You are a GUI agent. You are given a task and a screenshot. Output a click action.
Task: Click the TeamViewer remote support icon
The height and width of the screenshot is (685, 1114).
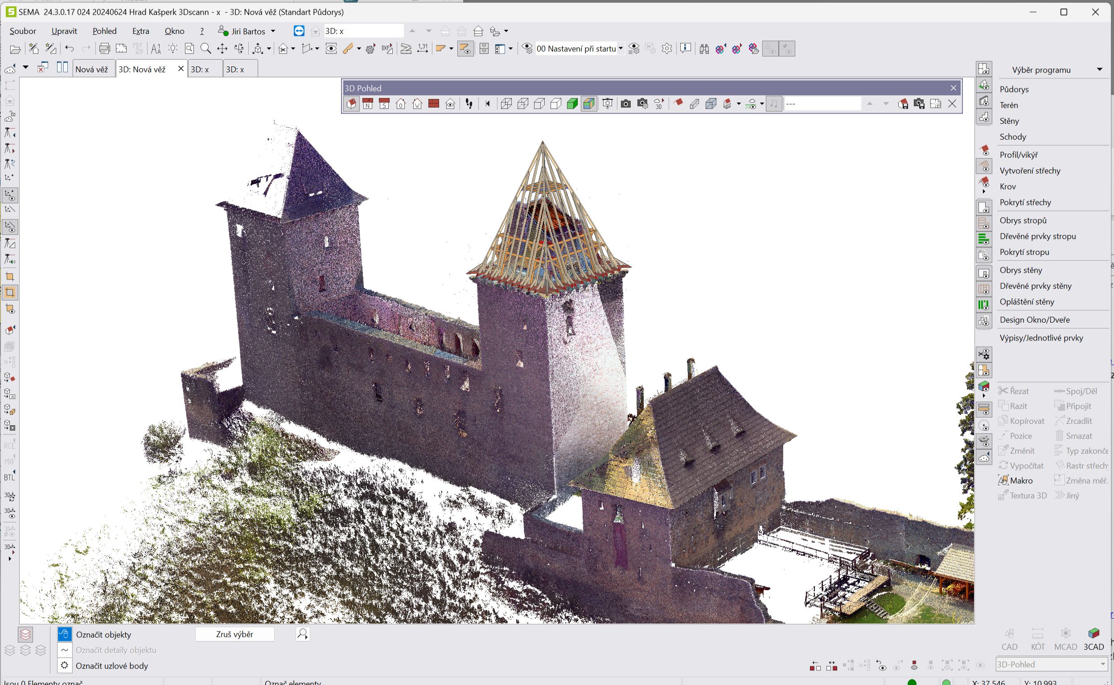(x=299, y=31)
